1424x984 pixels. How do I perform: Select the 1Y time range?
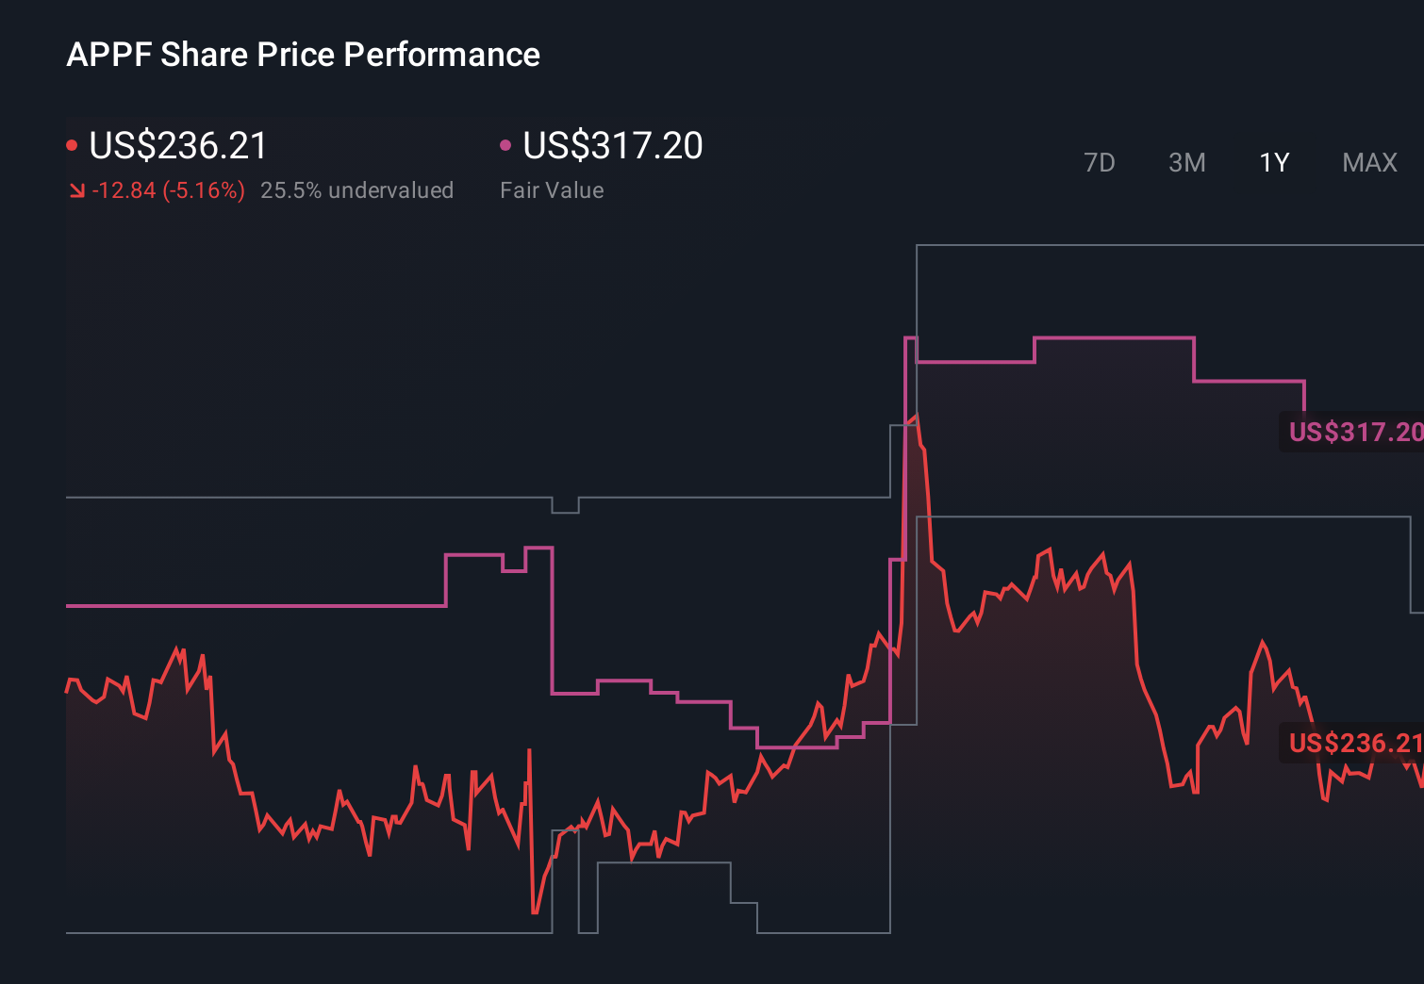[x=1274, y=163]
